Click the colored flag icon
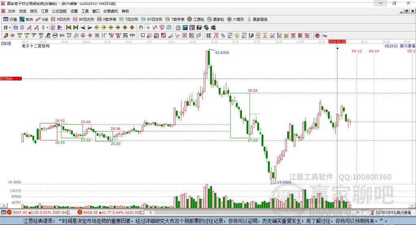This screenshot has height=225, width=416. click(60, 27)
